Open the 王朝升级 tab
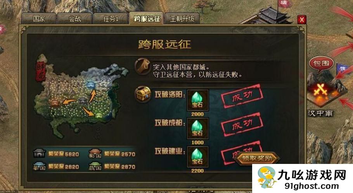The width and height of the screenshot is (353, 193). click(x=182, y=19)
